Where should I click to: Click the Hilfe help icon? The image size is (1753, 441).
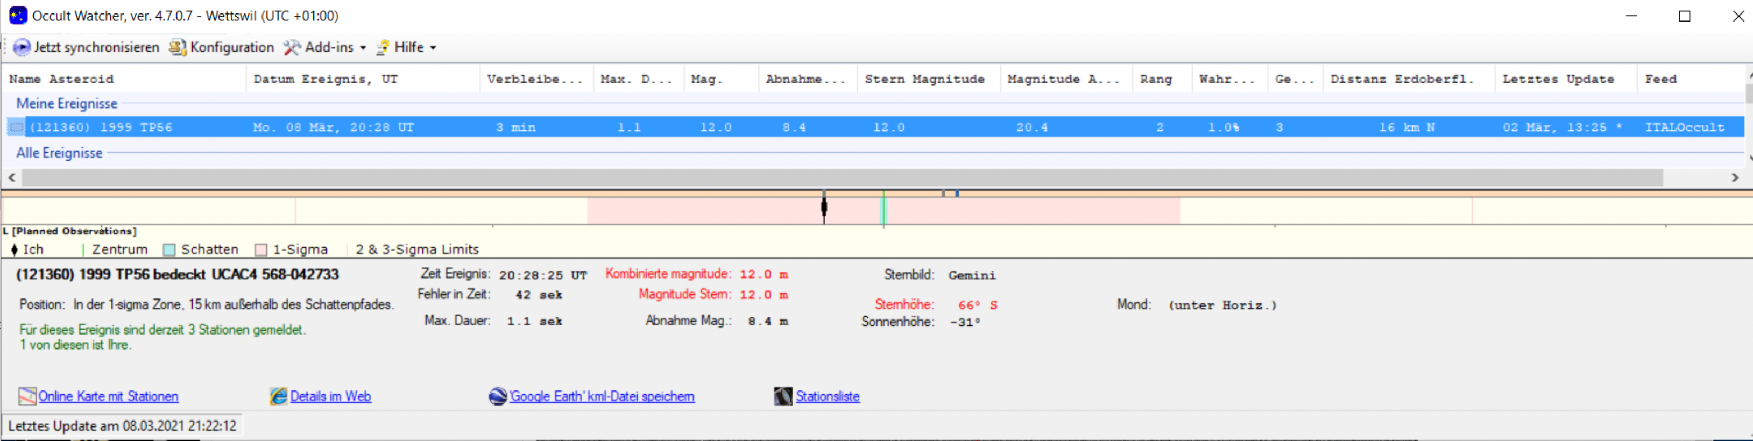(383, 47)
